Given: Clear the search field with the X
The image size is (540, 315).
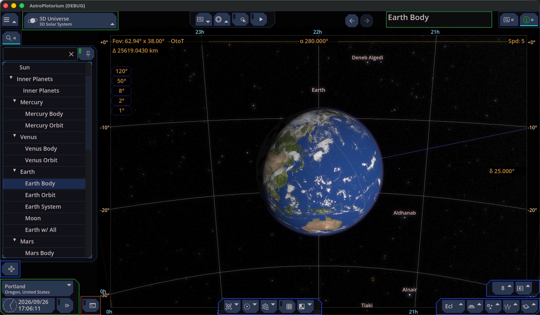Looking at the screenshot, I should click(71, 54).
